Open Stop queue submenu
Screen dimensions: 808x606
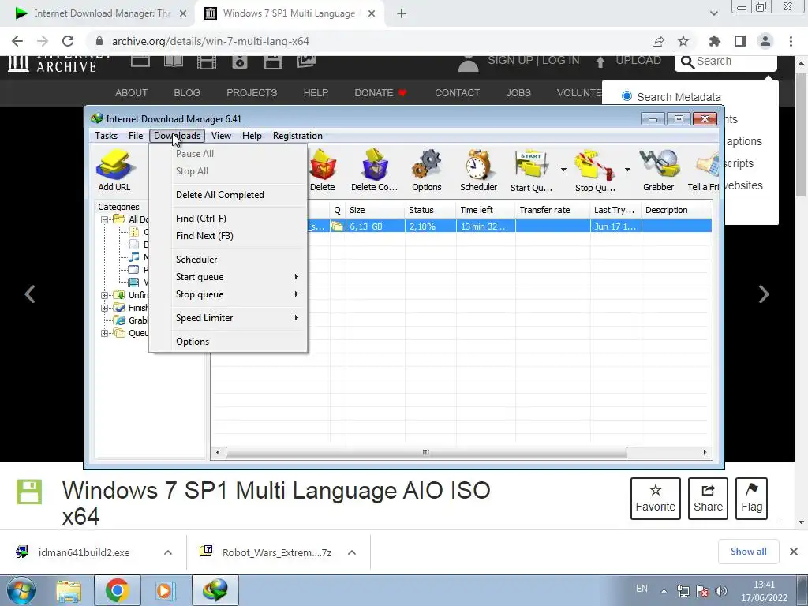(x=228, y=295)
